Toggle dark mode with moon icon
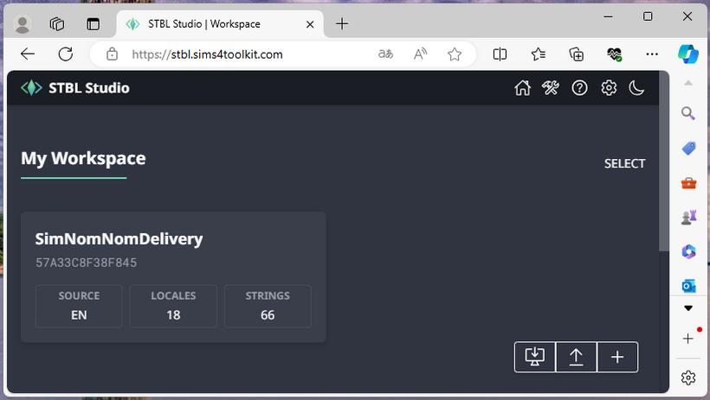Screen dimensions: 710x400 tap(636, 88)
